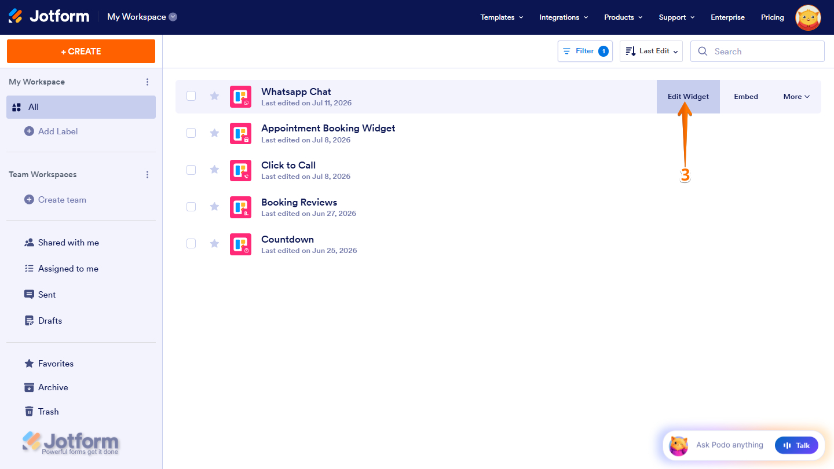Select the Appointment Booking Widget checkbox
Image resolution: width=834 pixels, height=469 pixels.
tap(191, 133)
